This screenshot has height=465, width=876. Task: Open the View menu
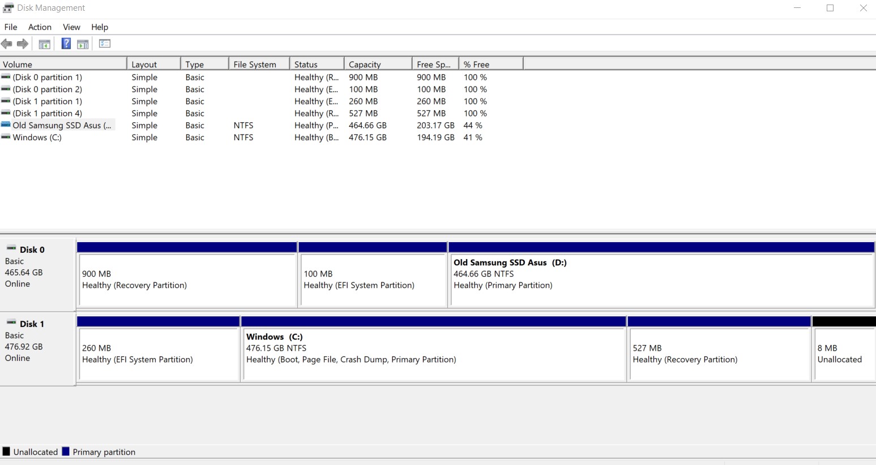(x=71, y=27)
